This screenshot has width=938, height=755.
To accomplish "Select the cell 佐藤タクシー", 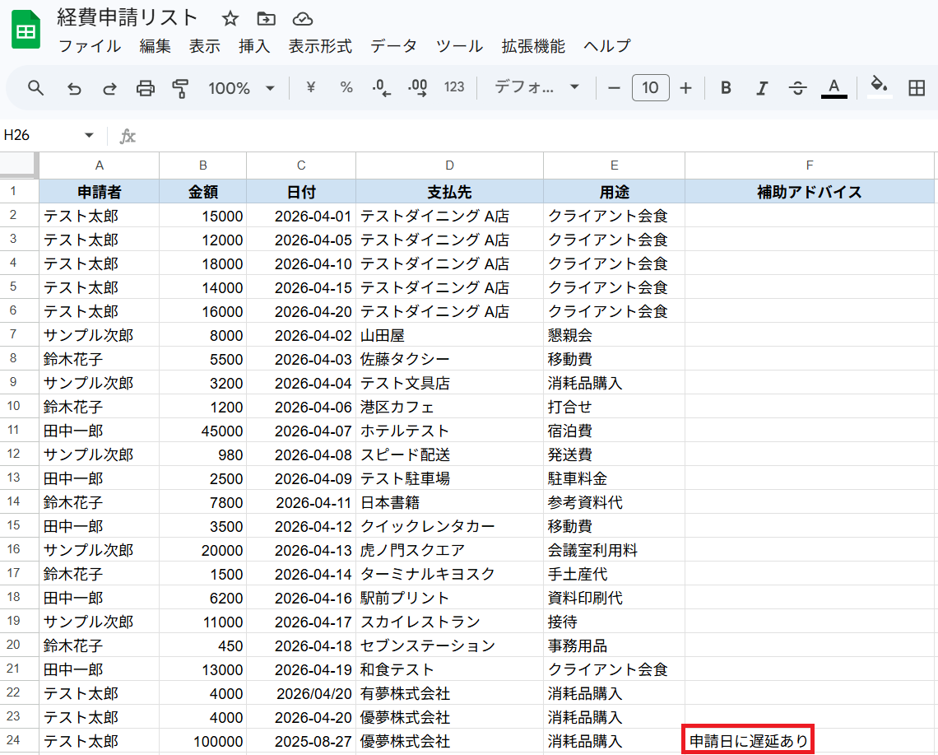I will coord(449,359).
